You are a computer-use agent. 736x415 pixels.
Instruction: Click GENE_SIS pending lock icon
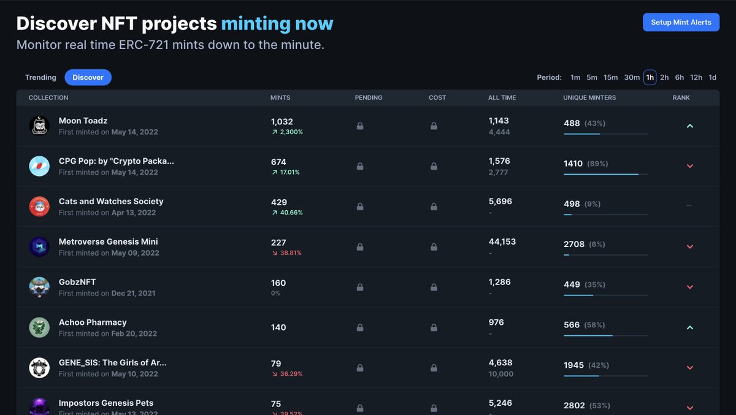coord(360,368)
